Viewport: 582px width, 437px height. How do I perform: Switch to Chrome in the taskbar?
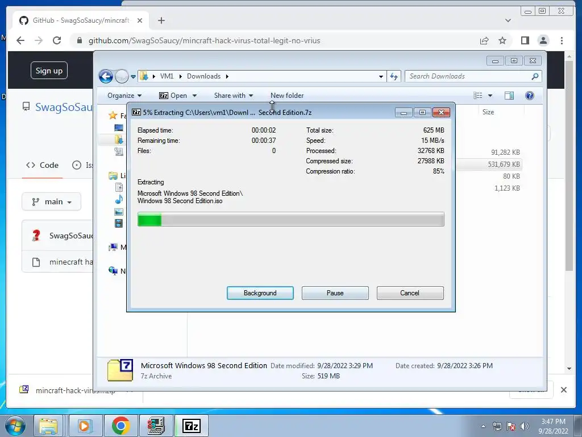[x=120, y=426]
